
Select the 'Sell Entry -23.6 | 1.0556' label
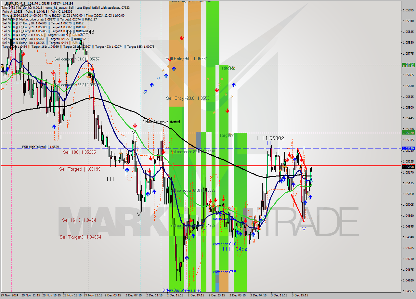coord(188,98)
